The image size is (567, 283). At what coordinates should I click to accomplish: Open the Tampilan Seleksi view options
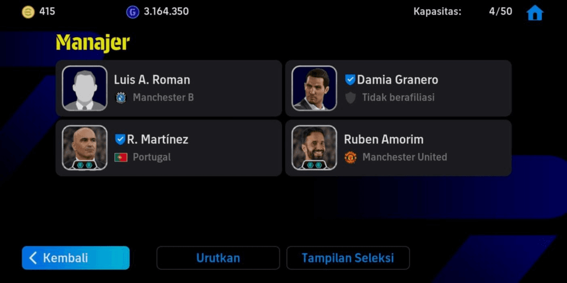click(x=348, y=258)
